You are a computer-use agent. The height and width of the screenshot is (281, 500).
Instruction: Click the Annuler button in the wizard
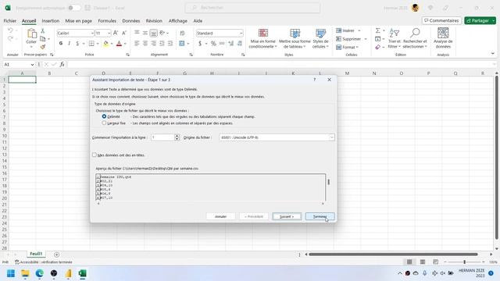(220, 216)
